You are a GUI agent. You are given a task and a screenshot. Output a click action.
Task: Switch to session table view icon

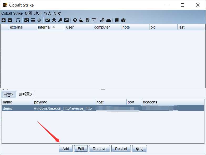click(33, 20)
